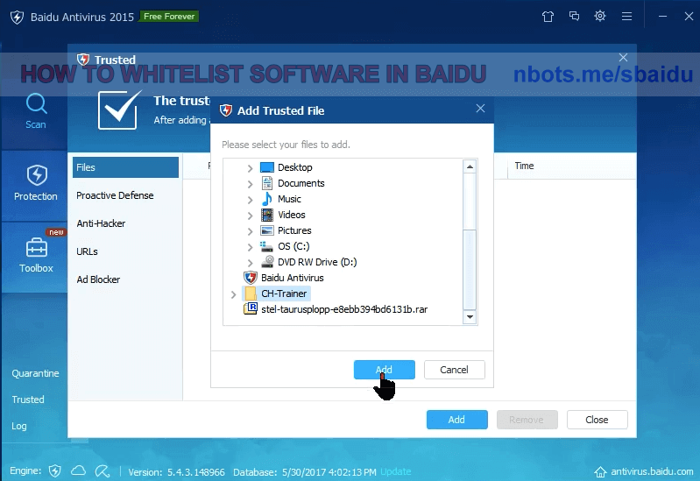Click the Baidu Antivirus shield logo in header

[x=17, y=17]
